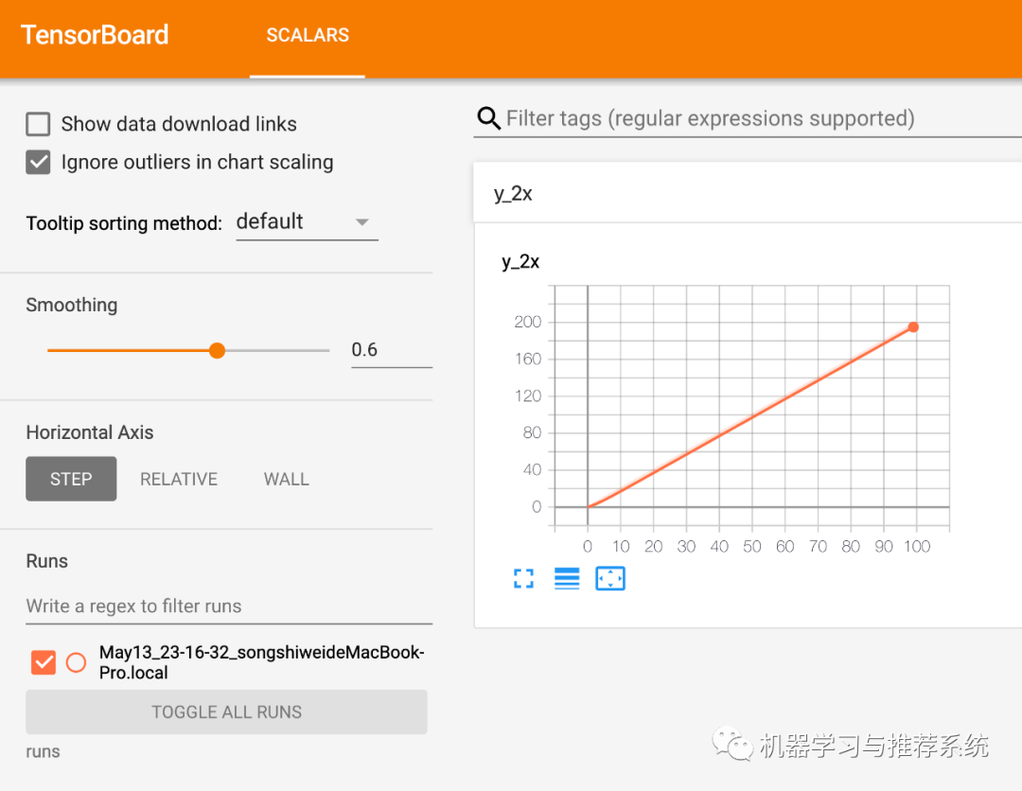Click the TensorBoard logo title
Screen dimensions: 1022x791
point(96,35)
